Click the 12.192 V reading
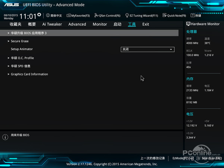 click(192, 125)
